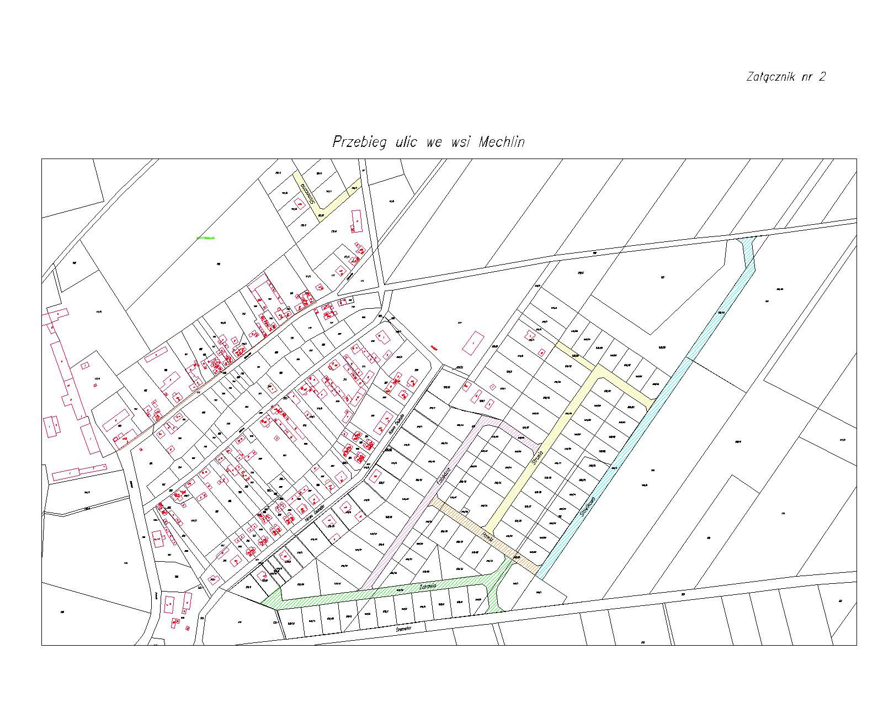Image resolution: width=883 pixels, height=707 pixels.
Task: Select the Łabędzia street label
Action: tap(444, 476)
